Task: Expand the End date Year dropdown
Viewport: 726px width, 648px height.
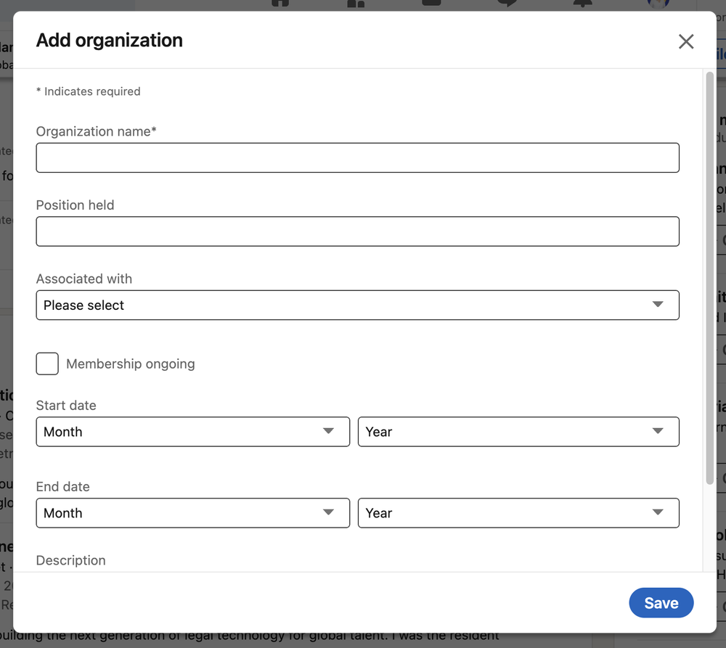Action: [518, 513]
